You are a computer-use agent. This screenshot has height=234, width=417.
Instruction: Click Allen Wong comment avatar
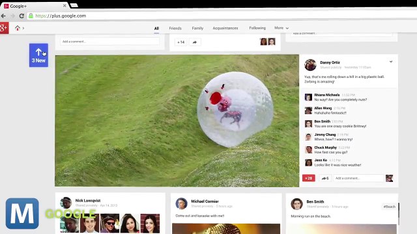[x=308, y=110]
